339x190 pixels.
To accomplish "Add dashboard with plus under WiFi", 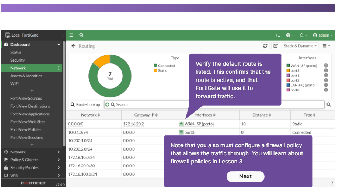I will 32,91.
